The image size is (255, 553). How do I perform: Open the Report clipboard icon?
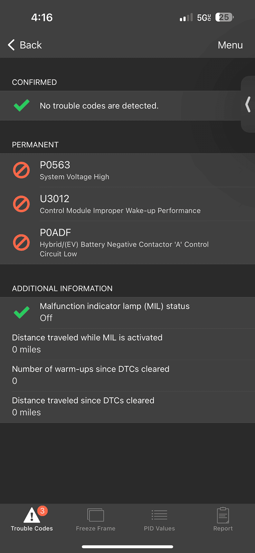[x=223, y=515]
